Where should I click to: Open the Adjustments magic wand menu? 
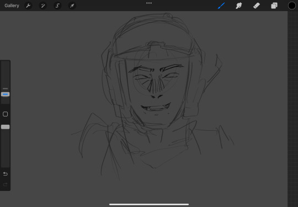(x=43, y=6)
